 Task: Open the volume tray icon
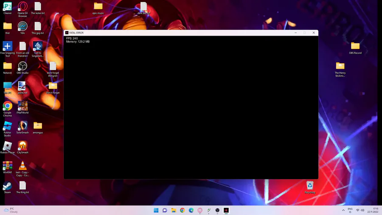click(362, 210)
